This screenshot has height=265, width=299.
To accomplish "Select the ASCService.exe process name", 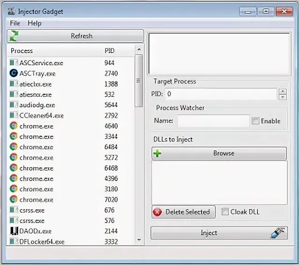I will [42, 63].
